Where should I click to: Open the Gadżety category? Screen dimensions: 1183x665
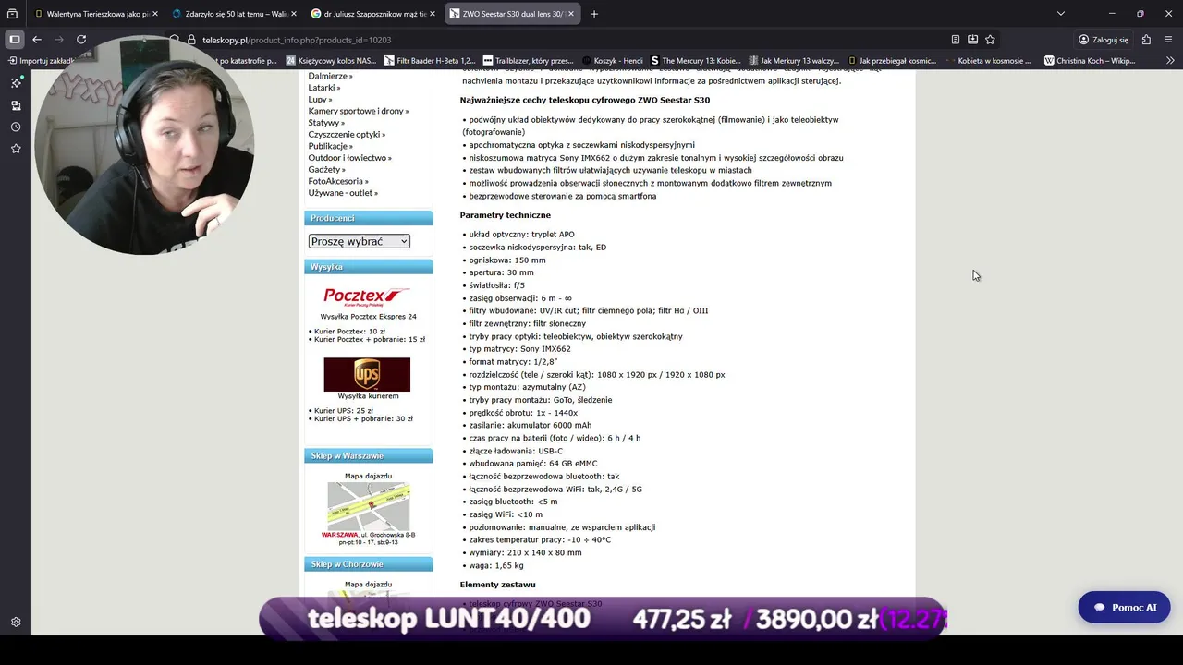pyautogui.click(x=326, y=170)
